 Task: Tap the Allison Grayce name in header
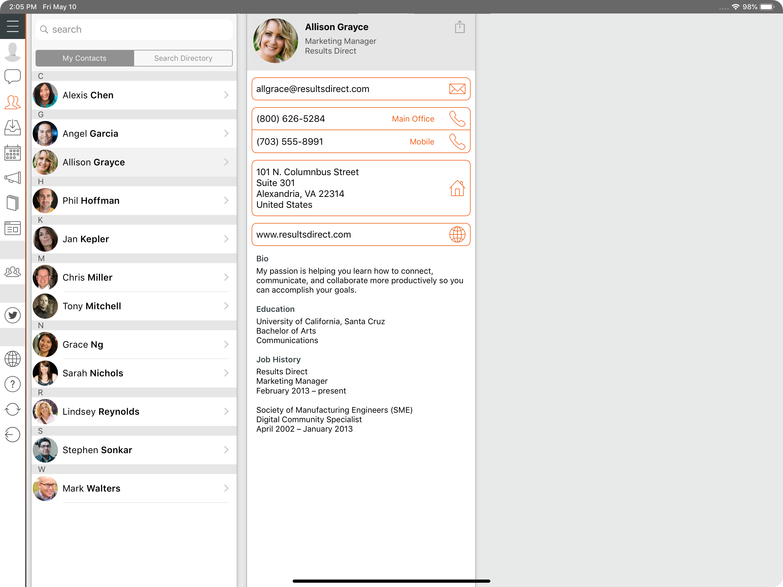point(337,27)
